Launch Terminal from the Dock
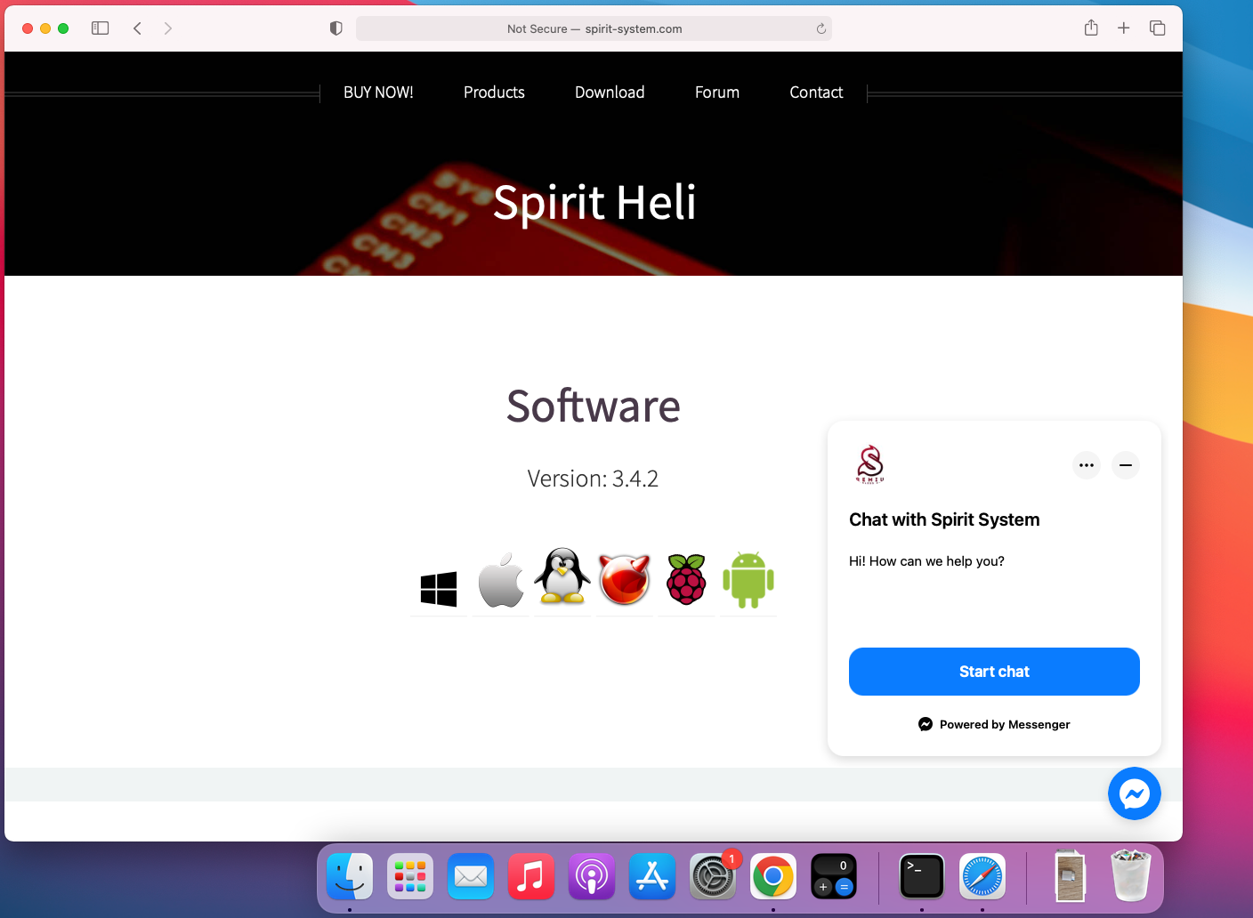1253x918 pixels. tap(922, 877)
